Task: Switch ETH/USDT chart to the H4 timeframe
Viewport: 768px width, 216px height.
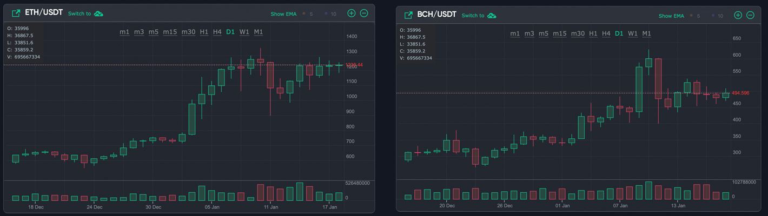Action: coord(217,32)
